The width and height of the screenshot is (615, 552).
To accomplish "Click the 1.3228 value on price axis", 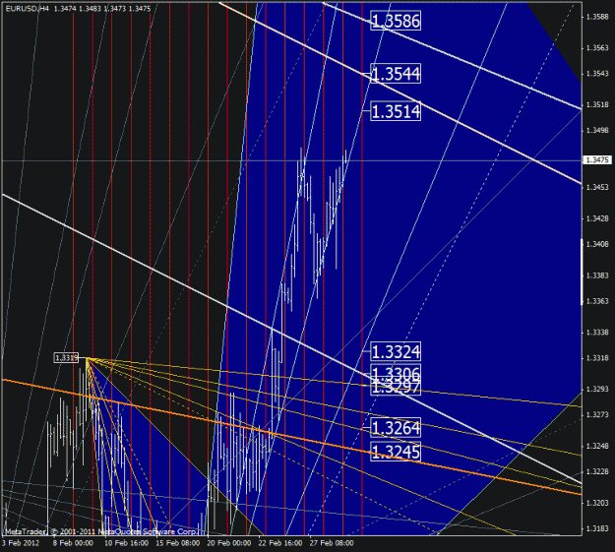I will pyautogui.click(x=597, y=471).
